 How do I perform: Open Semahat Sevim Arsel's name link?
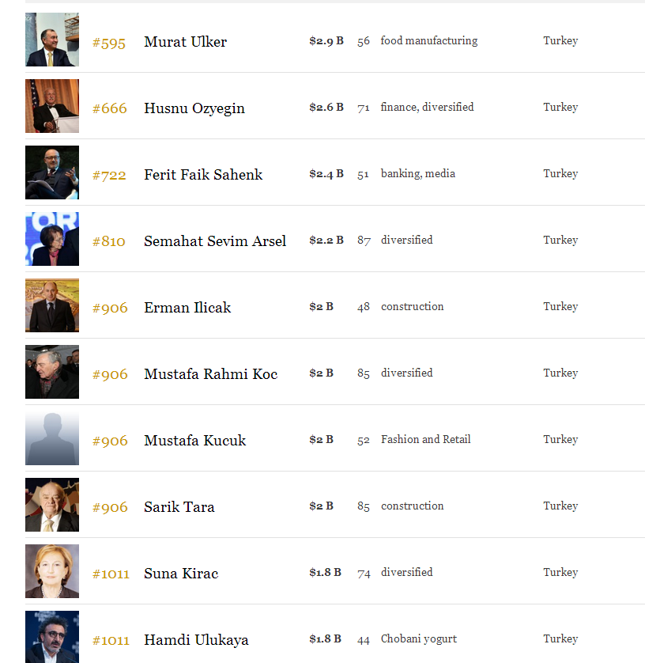[215, 241]
